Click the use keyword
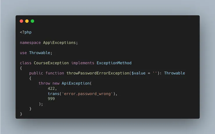 [x=23, y=53]
